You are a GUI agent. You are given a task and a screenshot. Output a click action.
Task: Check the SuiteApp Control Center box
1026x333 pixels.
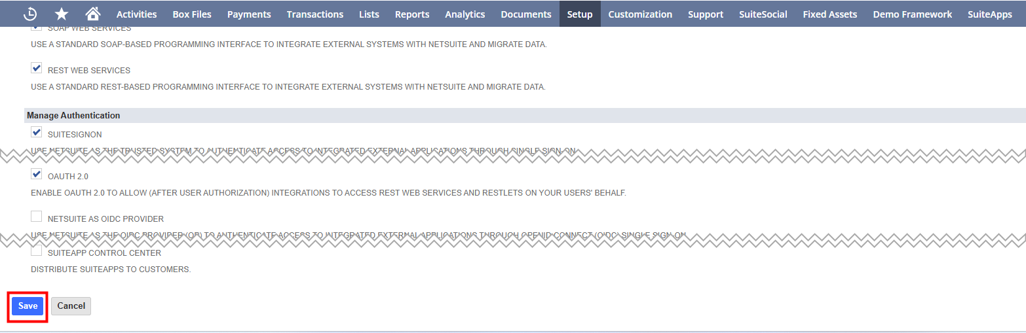pyautogui.click(x=37, y=251)
